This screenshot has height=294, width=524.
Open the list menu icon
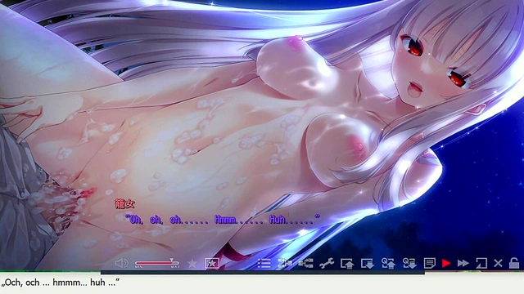(264, 263)
